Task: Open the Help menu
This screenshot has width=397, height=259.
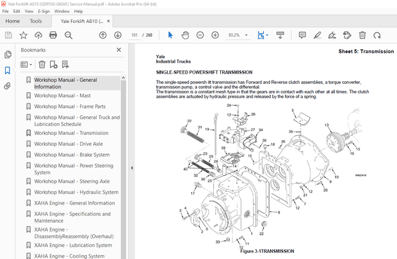Action: click(78, 11)
